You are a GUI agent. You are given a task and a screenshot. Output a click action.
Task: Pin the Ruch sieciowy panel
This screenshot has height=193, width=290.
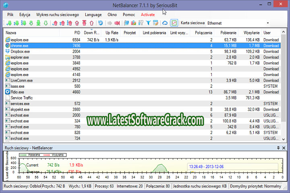point(278,148)
